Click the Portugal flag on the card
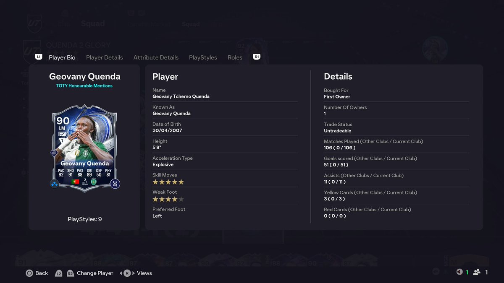 76,182
